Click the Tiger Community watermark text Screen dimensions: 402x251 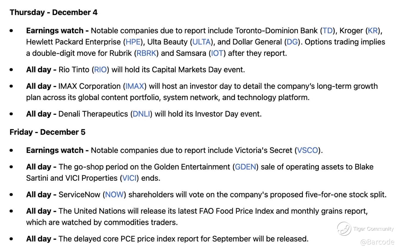tap(373, 229)
